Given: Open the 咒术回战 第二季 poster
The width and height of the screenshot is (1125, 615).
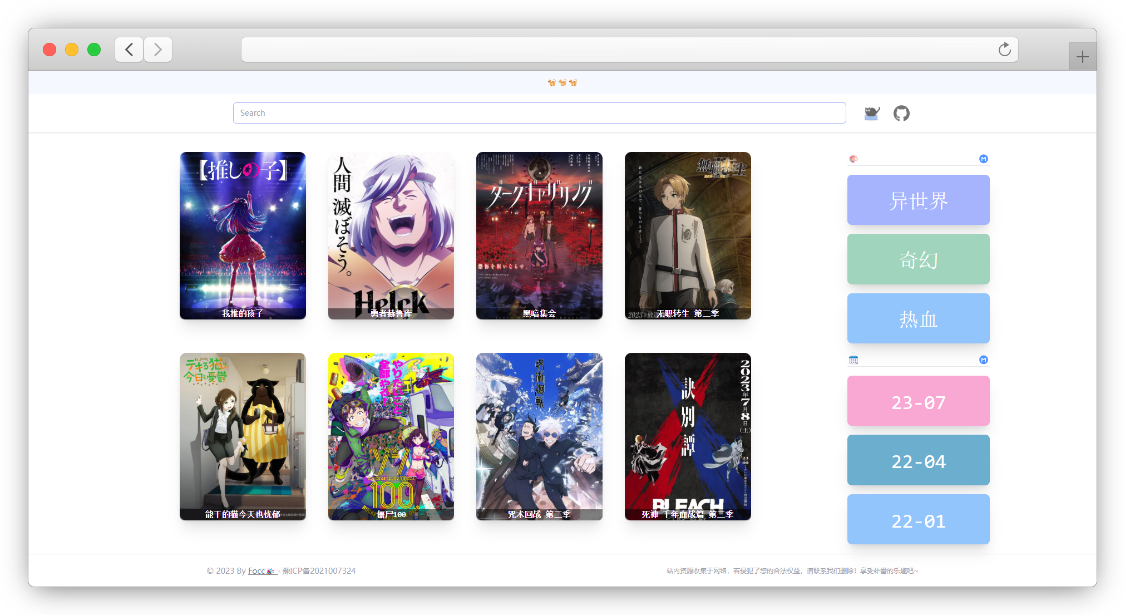Looking at the screenshot, I should 539,436.
